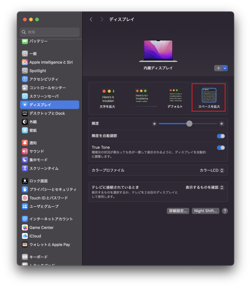Select the デフォルト default resolution
Image resolution: width=251 pixels, height=288 pixels.
175,98
